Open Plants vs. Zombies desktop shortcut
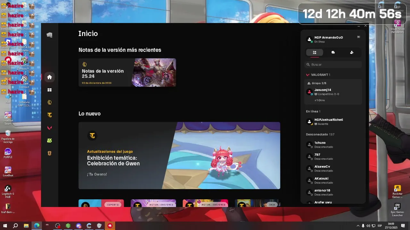The image size is (410, 230). (x=24, y=64)
